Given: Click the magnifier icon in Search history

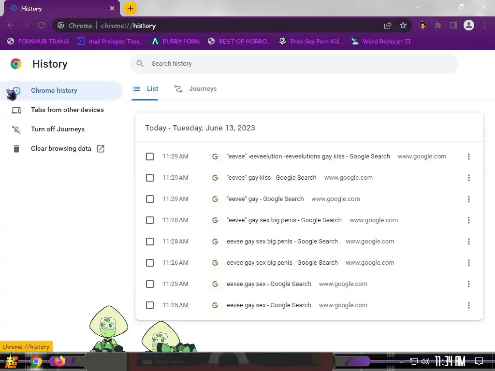Looking at the screenshot, I should click(x=140, y=64).
